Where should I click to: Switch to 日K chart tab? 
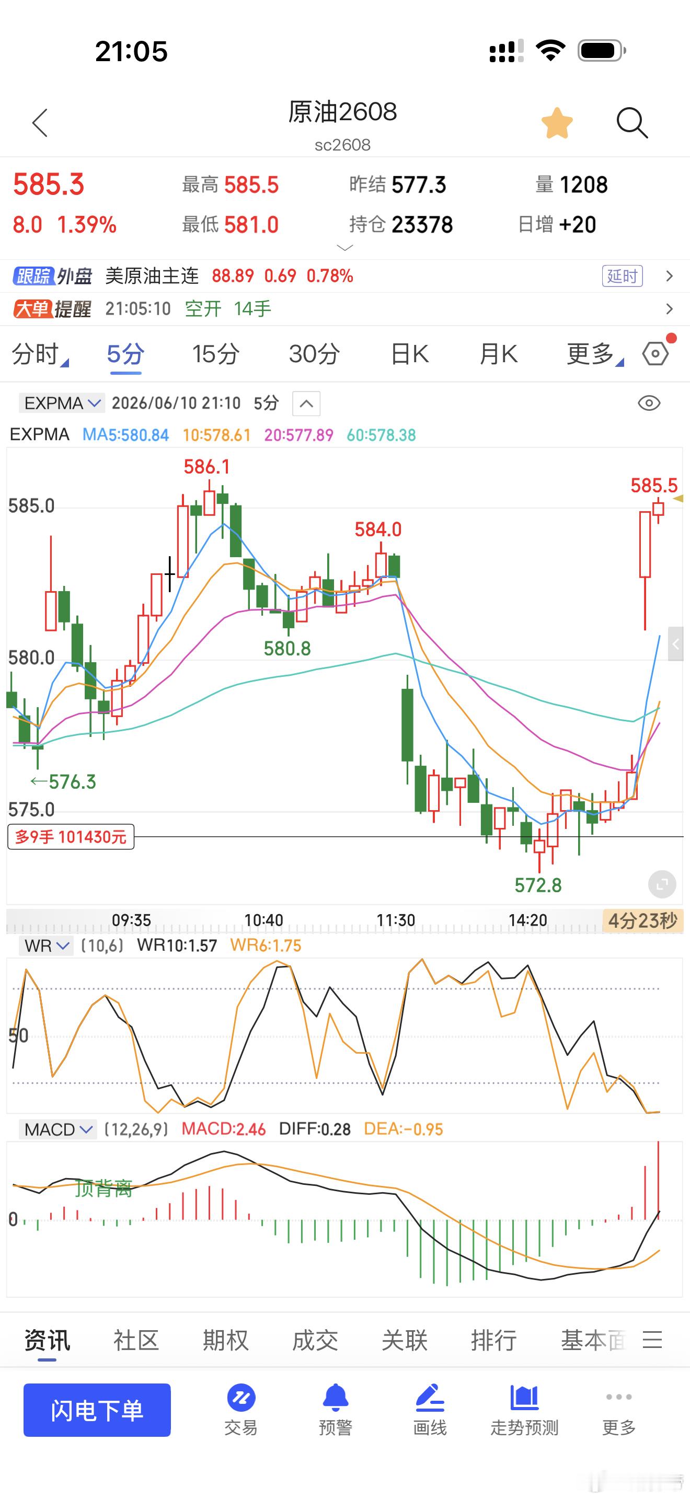pos(410,354)
